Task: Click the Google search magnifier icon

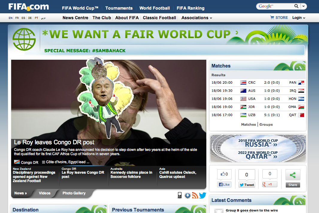Action: click(297, 6)
